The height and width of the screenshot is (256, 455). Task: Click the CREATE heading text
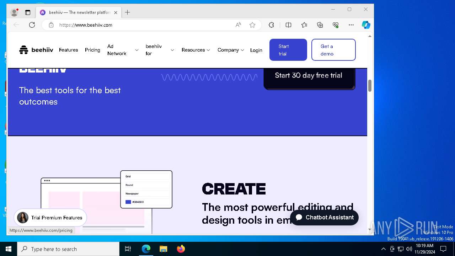pyautogui.click(x=234, y=189)
